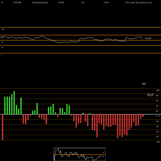Click the (GNA Axles) MunafaSutra.com header text
This screenshot has height=161, width=161.
138,3
